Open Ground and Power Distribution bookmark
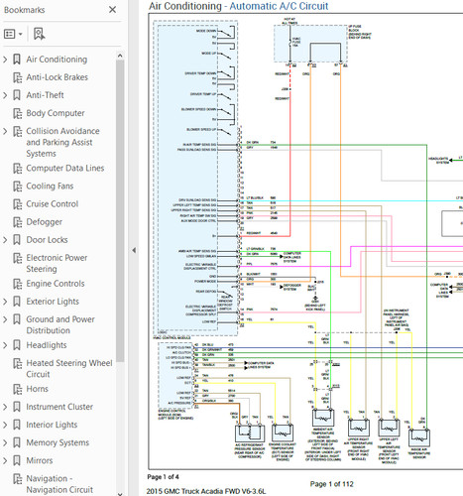Screen dimensions: 463x496 pos(60,325)
